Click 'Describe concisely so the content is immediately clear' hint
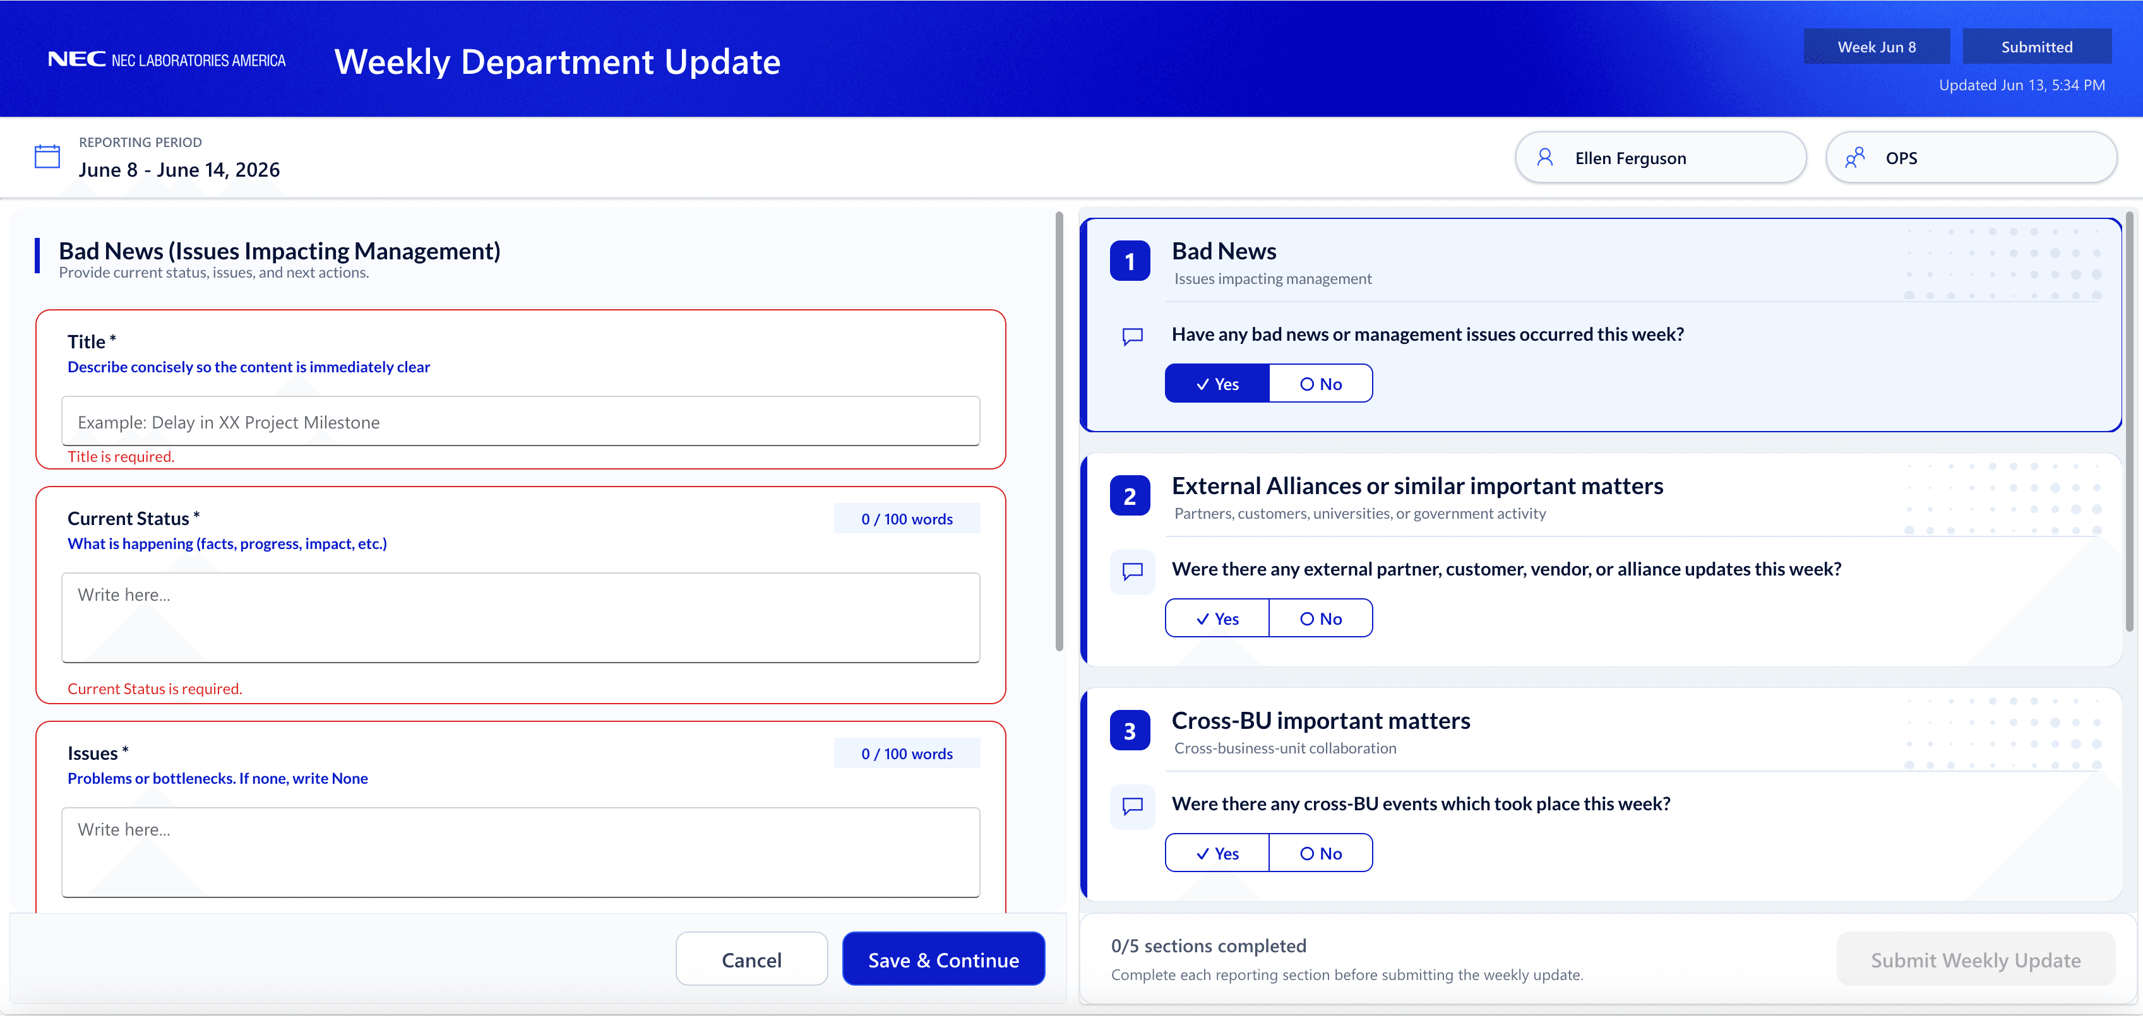2143x1016 pixels. [x=249, y=367]
